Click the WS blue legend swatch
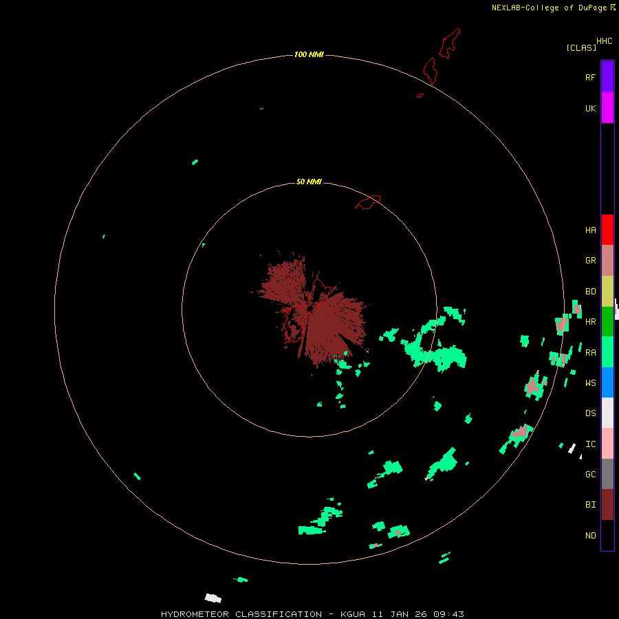 click(x=607, y=382)
